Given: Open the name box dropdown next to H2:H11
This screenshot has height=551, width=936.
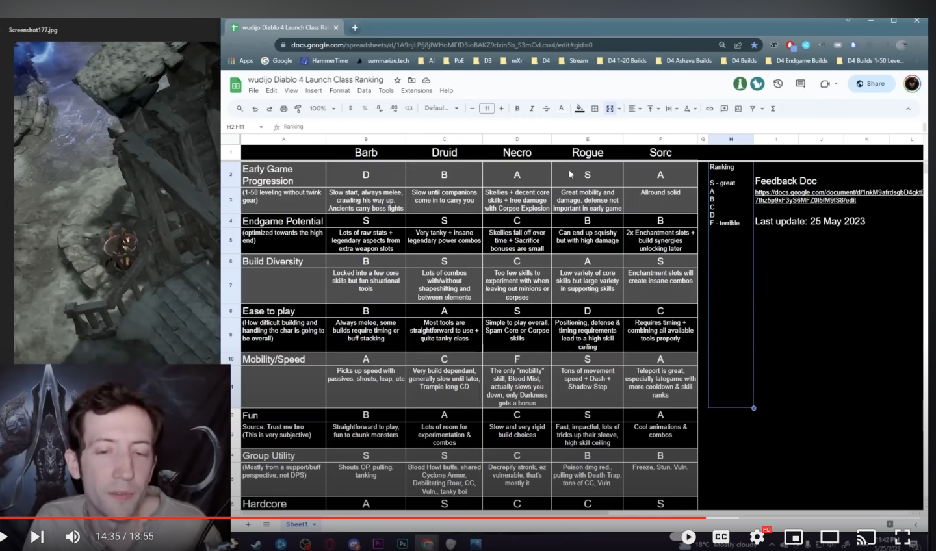Looking at the screenshot, I should (261, 127).
